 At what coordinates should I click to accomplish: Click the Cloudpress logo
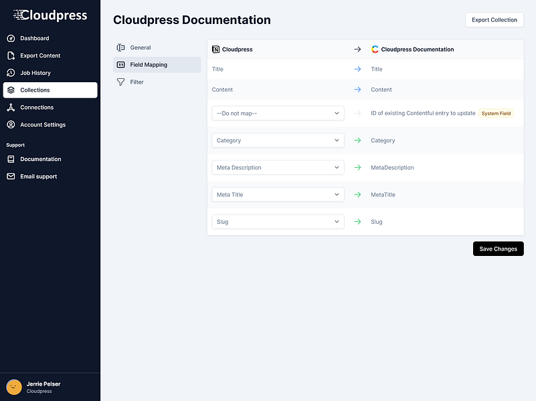tap(50, 15)
